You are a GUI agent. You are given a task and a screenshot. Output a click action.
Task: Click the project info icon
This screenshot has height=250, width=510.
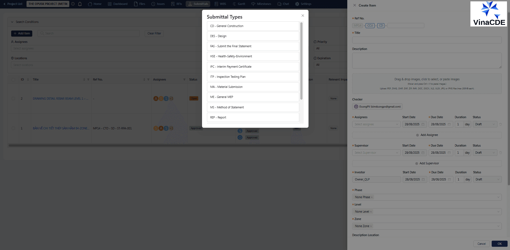(73, 4)
